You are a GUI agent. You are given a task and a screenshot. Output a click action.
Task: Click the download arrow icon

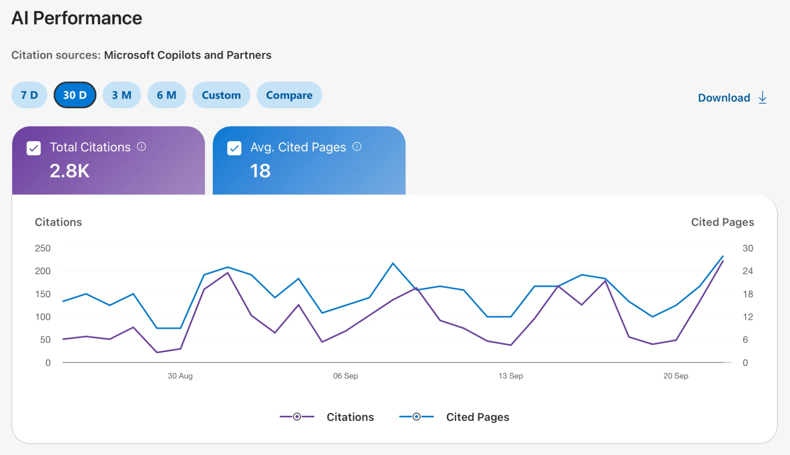(763, 98)
